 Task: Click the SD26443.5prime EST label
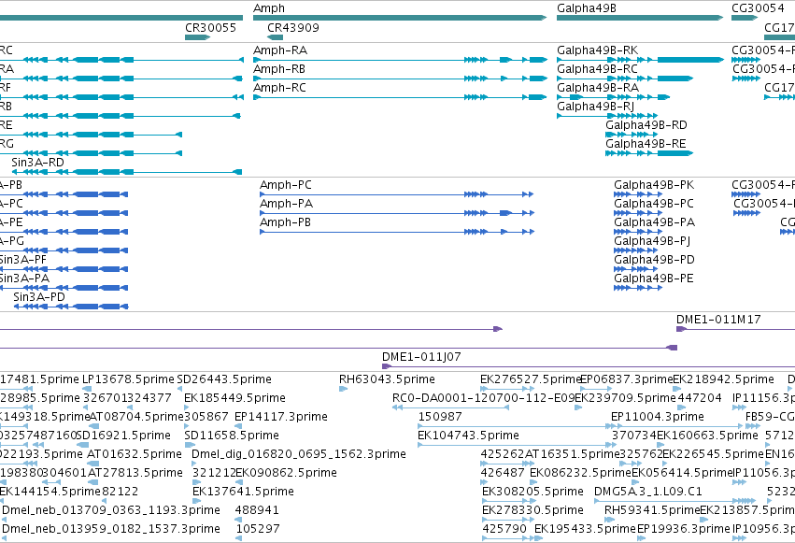[223, 379]
